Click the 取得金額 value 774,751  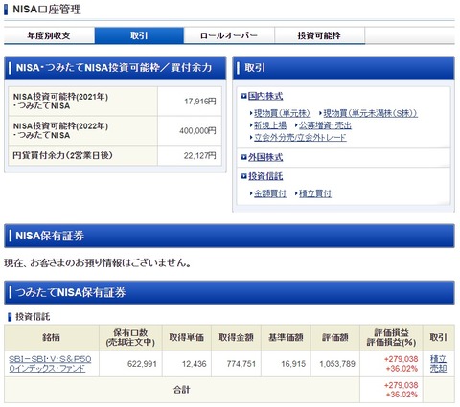click(241, 364)
